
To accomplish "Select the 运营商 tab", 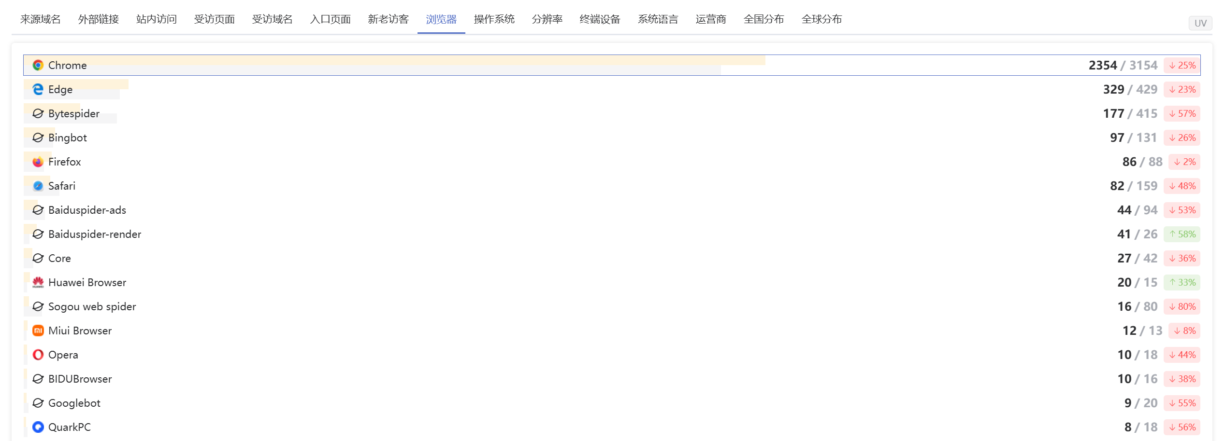I will 711,19.
